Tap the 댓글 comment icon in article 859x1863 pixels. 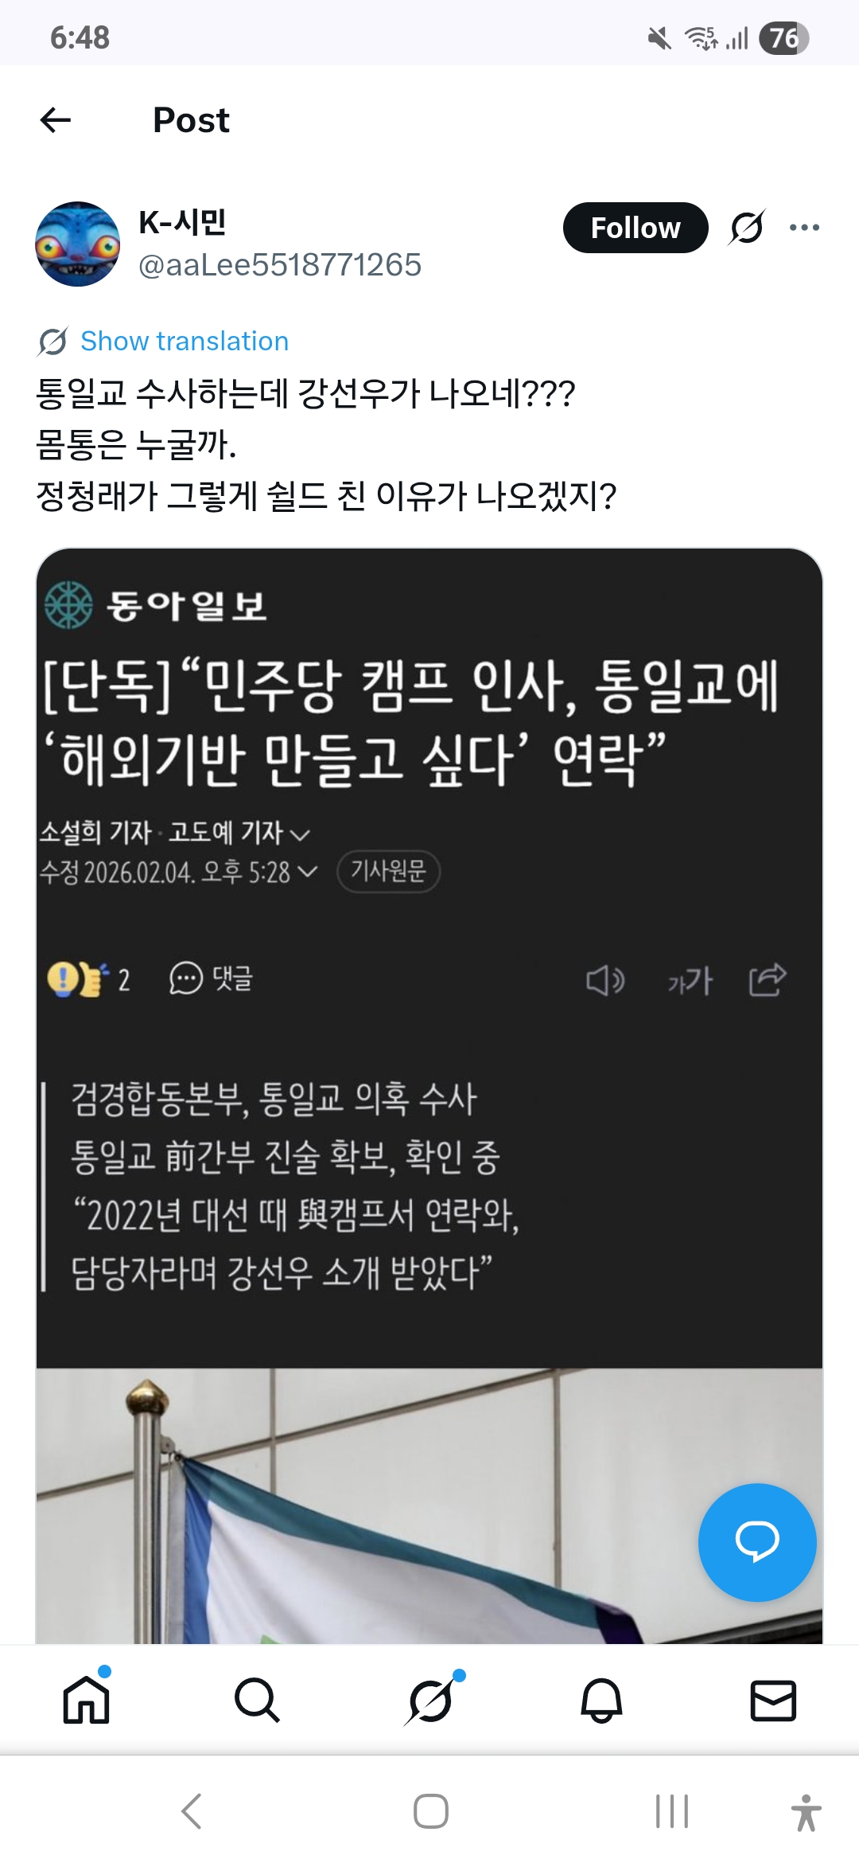(x=211, y=978)
